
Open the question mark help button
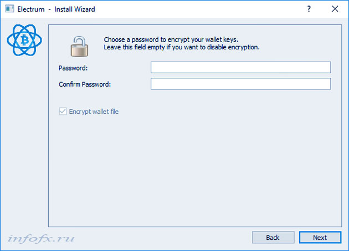click(308, 9)
